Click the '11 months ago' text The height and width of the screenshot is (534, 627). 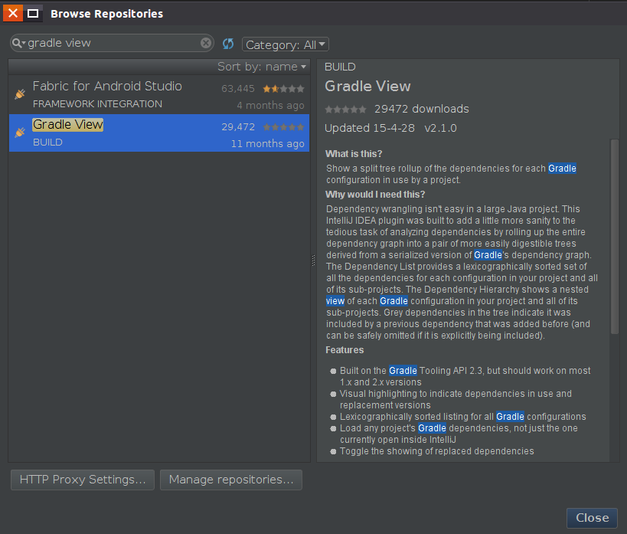267,144
